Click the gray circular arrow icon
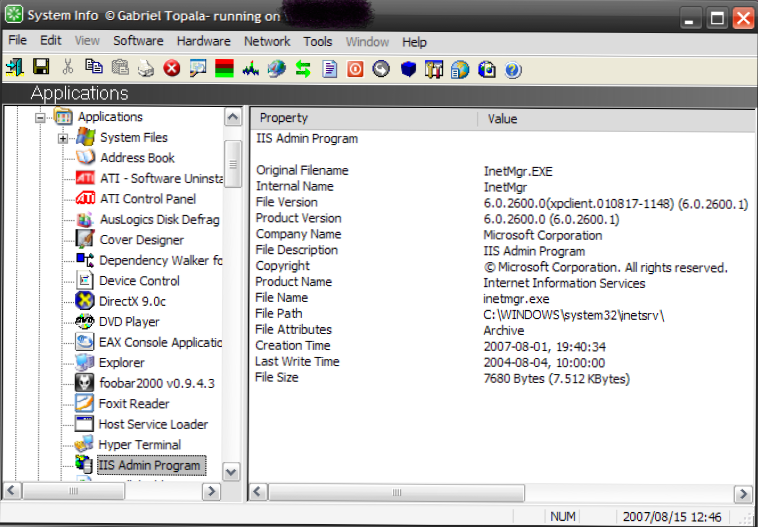Image resolution: width=758 pixels, height=527 pixels. click(382, 69)
